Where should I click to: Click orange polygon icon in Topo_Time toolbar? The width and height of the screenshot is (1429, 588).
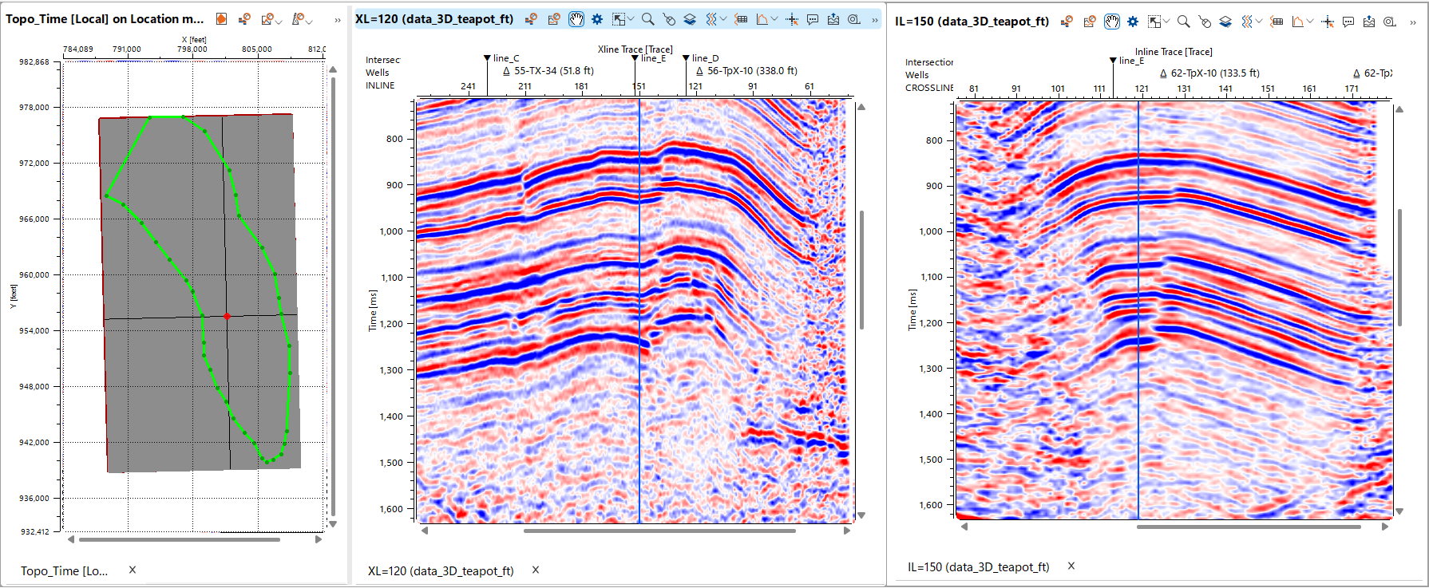tap(222, 19)
